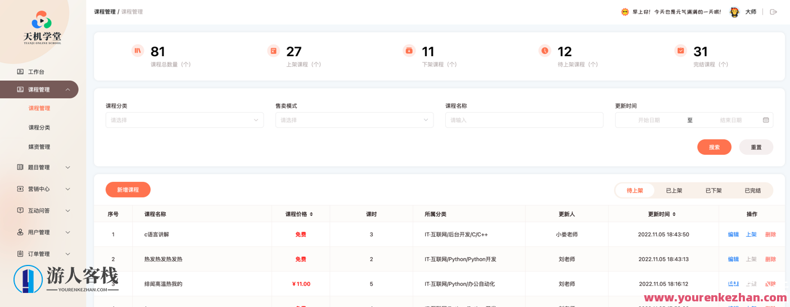
Task: Click the 待上架课程 clock icon
Action: click(545, 51)
